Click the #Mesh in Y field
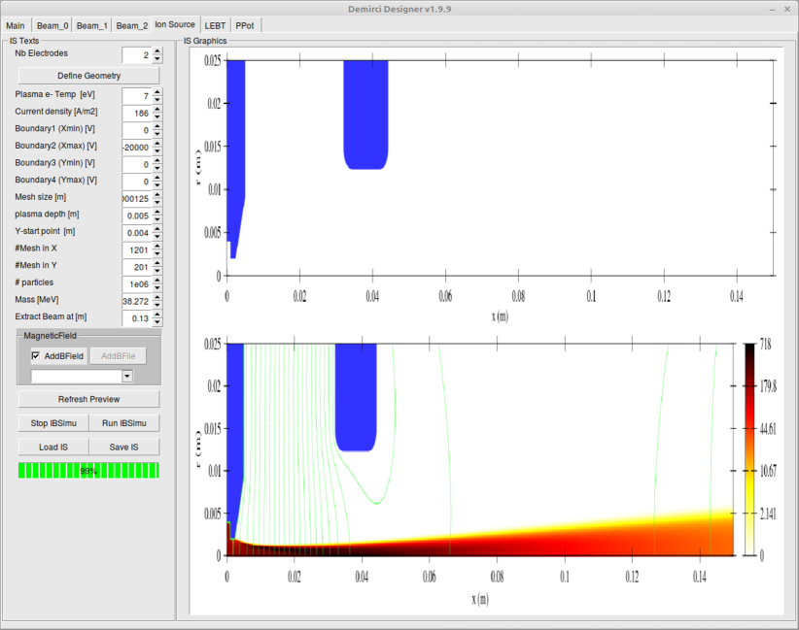799x630 pixels. pyautogui.click(x=136, y=267)
